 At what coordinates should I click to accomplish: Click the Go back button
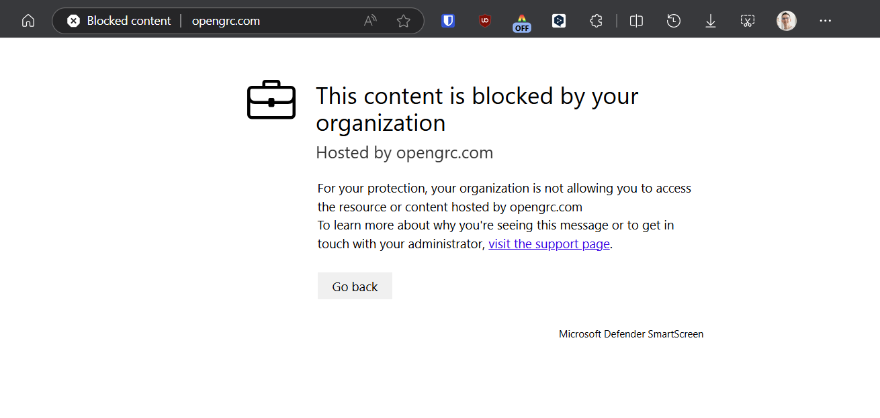355,286
